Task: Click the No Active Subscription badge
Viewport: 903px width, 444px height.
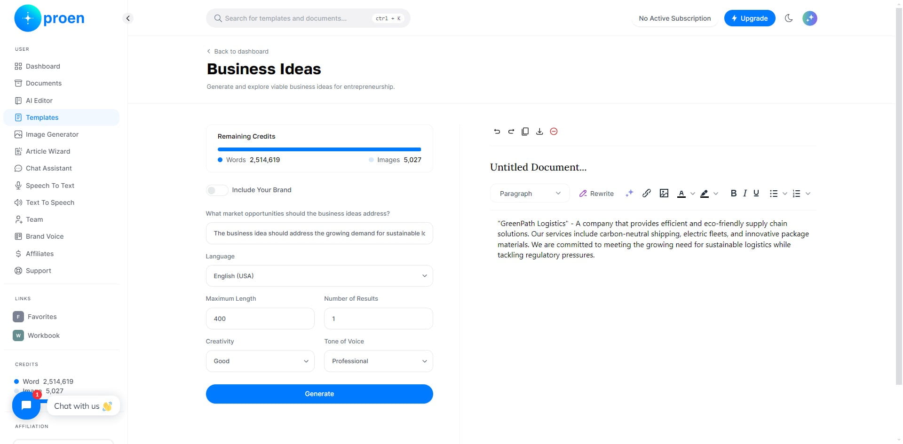Action: point(674,18)
